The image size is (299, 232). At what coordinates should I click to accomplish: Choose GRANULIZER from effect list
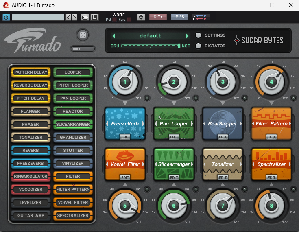73,138
